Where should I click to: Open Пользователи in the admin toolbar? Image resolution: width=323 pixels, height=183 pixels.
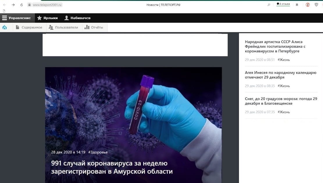click(x=63, y=27)
